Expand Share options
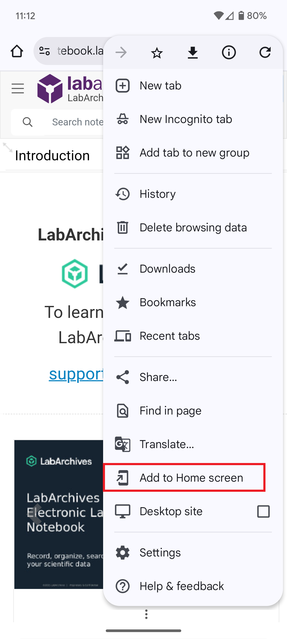This screenshot has height=639, width=287. pos(158,377)
